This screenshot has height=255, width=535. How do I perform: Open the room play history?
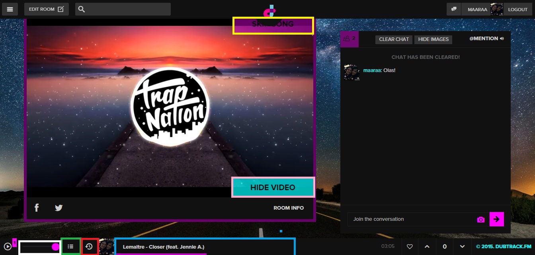tap(89, 247)
